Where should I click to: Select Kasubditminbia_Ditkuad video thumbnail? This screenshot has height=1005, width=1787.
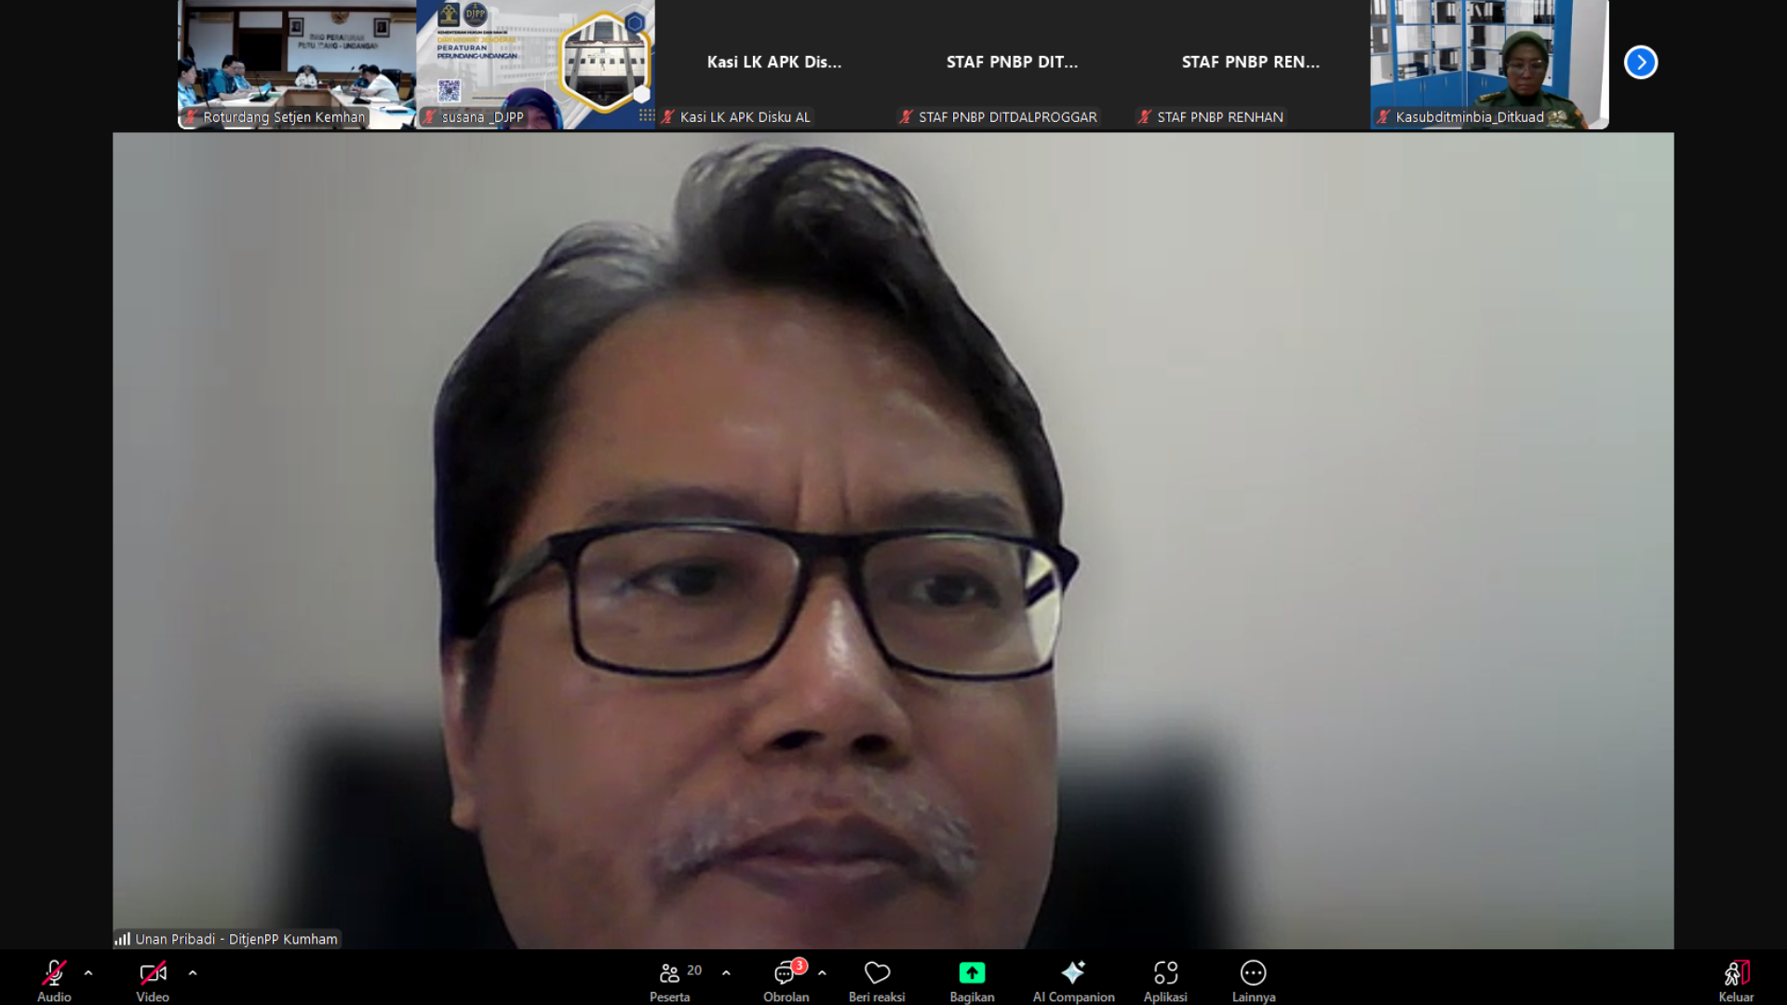pyautogui.click(x=1489, y=64)
